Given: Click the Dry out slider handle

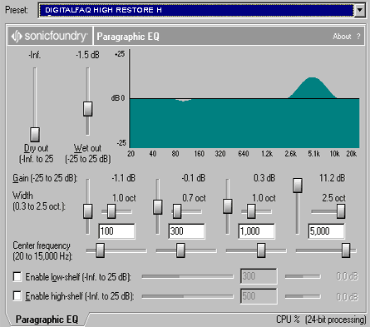Looking at the screenshot, I should [35, 135].
